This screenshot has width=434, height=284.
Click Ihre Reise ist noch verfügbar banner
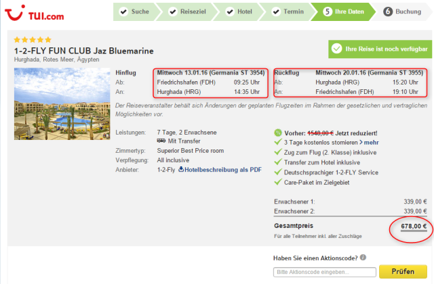coord(380,49)
